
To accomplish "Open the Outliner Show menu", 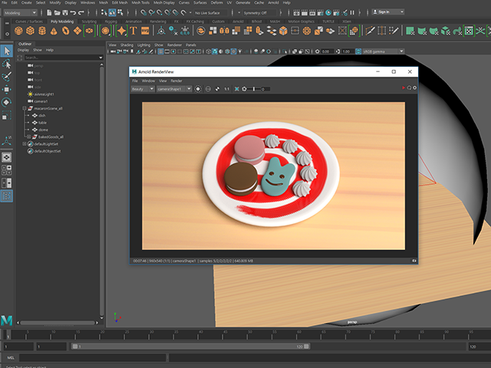I will click(38, 50).
